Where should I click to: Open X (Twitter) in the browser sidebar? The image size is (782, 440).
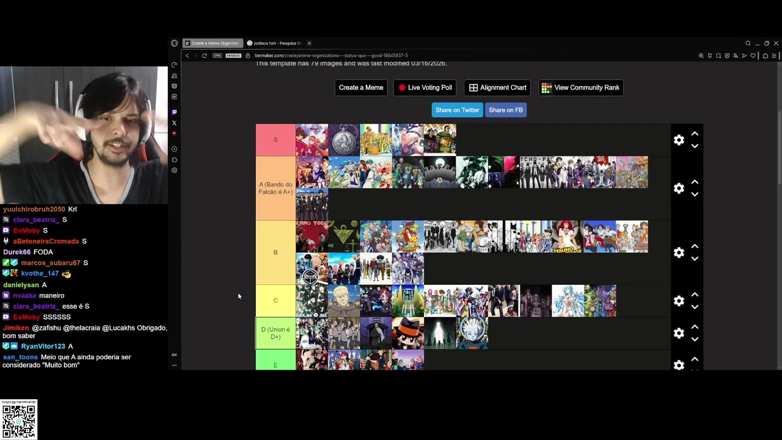click(174, 123)
